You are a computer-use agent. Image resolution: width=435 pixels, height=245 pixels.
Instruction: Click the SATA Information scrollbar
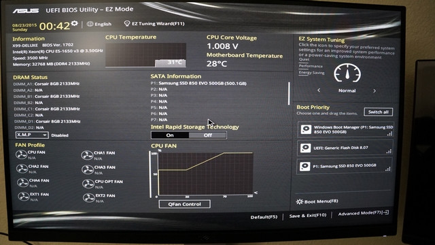(289, 93)
